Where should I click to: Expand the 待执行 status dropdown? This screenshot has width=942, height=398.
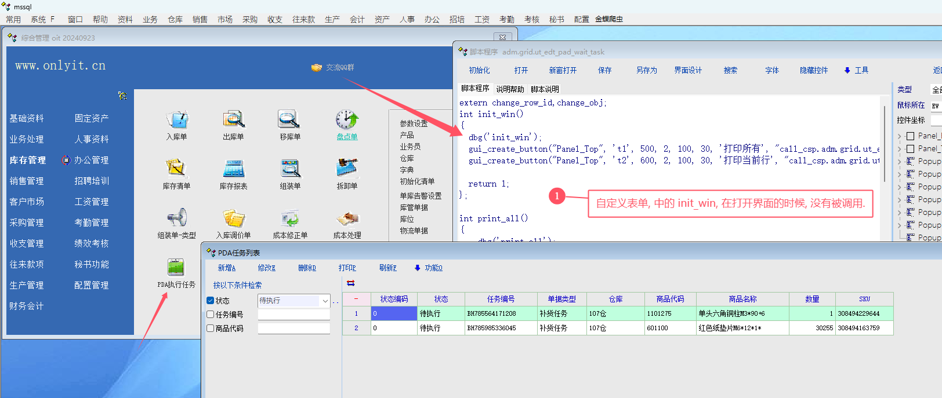tap(324, 301)
